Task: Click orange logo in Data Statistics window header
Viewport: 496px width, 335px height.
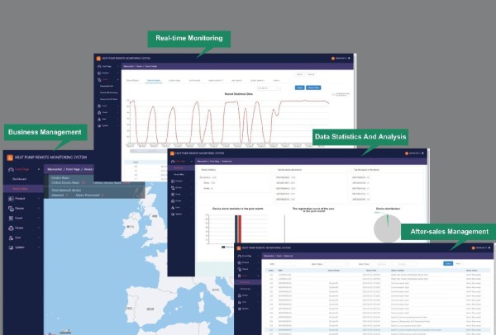Action: click(172, 153)
